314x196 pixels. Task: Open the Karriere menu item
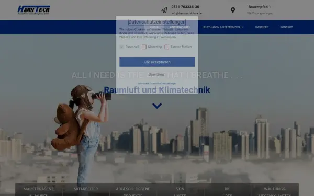262,27
